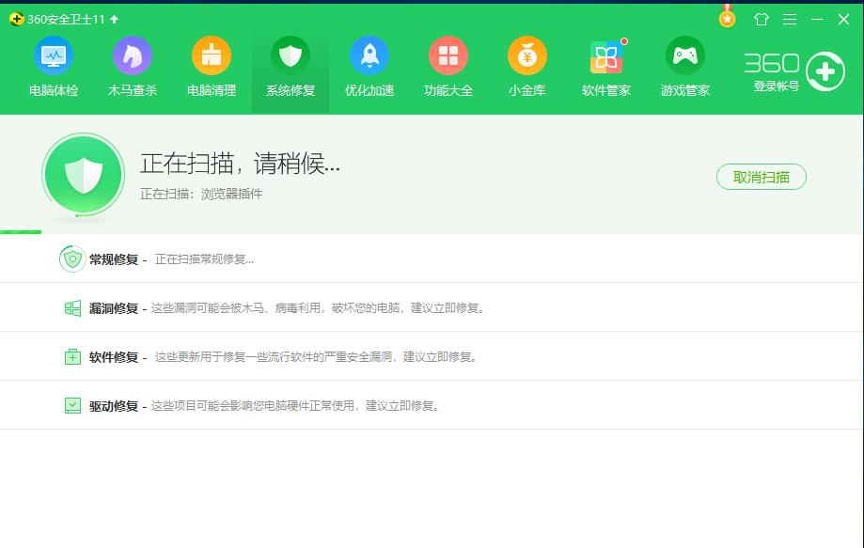Screen dimensions: 864x548
Task: Click the 驱动修复 driver repair icon
Action: pyautogui.click(x=71, y=404)
